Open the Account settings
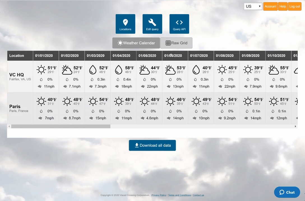 [x=270, y=6]
